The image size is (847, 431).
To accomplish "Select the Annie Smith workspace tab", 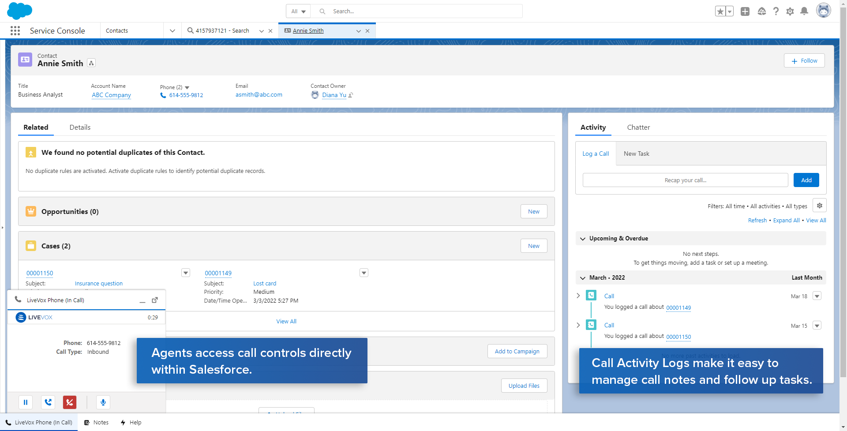I will tap(308, 31).
